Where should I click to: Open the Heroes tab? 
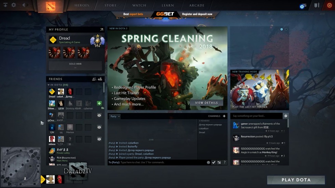click(x=82, y=5)
